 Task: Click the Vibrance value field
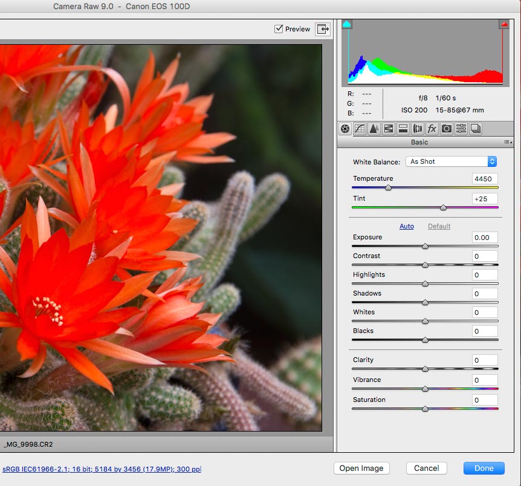tap(485, 380)
